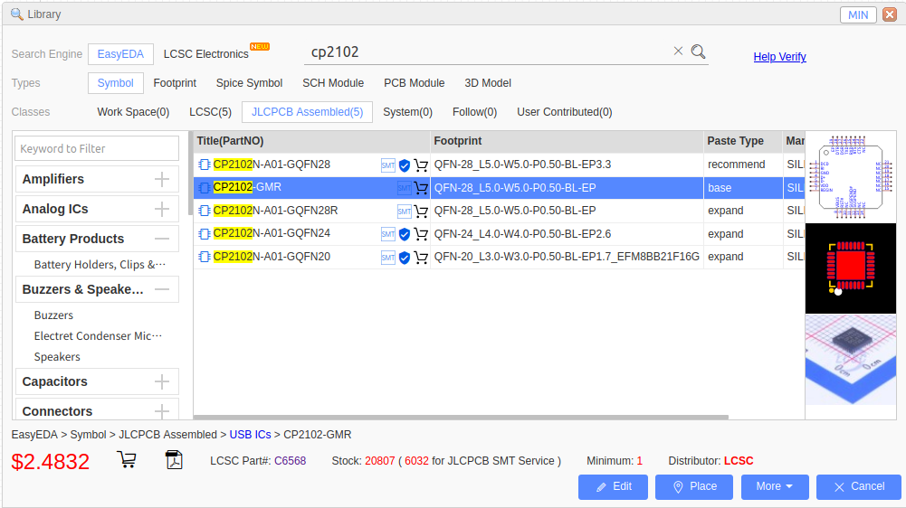This screenshot has width=906, height=508.
Task: Click the Edit button
Action: (x=613, y=486)
